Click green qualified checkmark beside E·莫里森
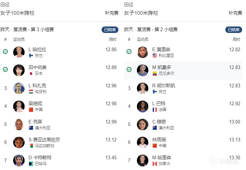Image resolution: width=246 pixels, height=170 pixels. (129, 52)
